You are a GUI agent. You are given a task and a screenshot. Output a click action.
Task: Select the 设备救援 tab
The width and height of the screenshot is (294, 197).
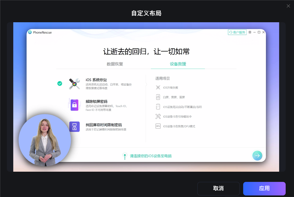pos(178,64)
